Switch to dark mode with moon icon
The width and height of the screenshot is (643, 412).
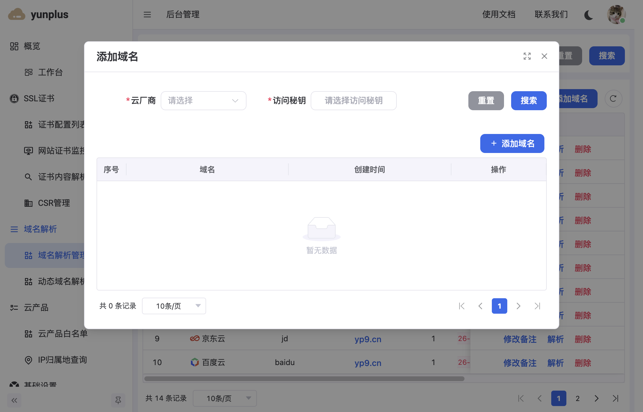(x=589, y=15)
